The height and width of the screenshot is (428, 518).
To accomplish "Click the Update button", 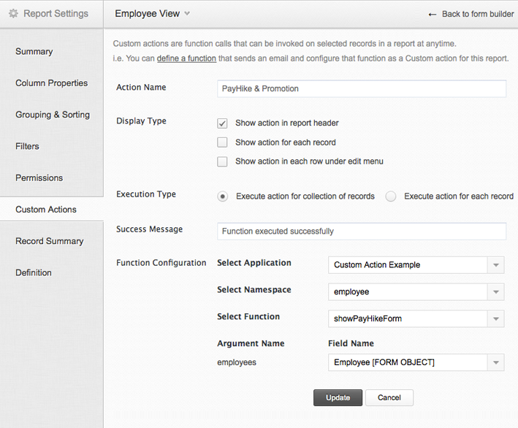I will click(338, 398).
